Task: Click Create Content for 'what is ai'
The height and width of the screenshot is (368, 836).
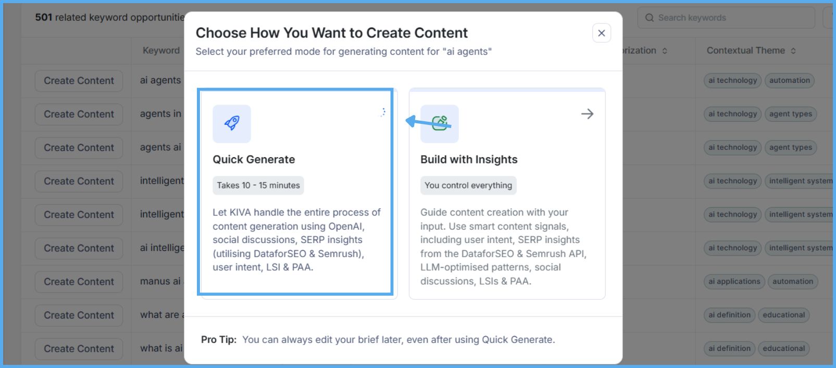Action: [x=78, y=348]
